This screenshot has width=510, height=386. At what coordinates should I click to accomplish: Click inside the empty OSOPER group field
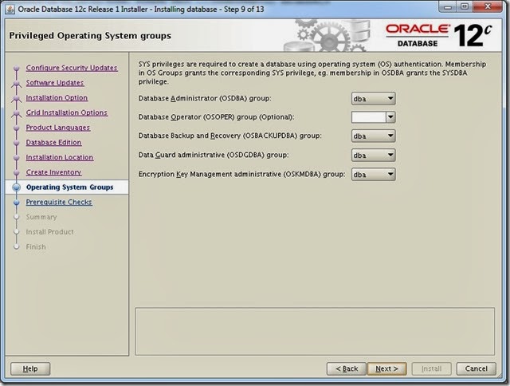(x=369, y=117)
